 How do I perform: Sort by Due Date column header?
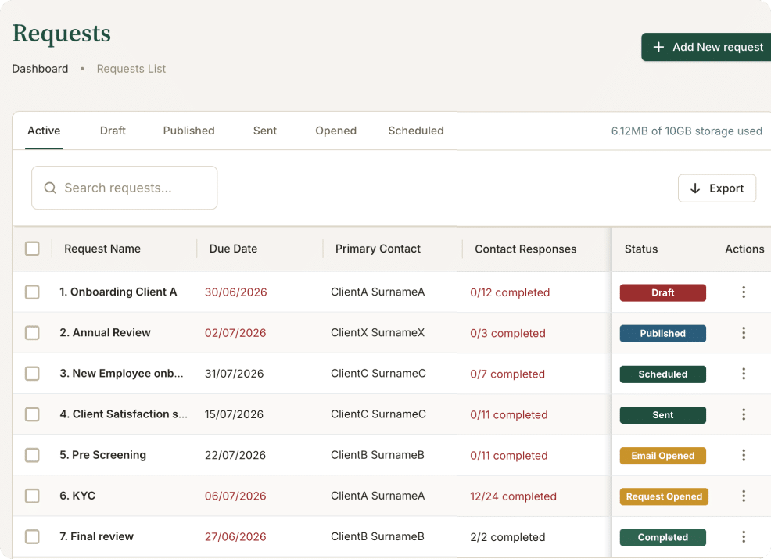[234, 249]
